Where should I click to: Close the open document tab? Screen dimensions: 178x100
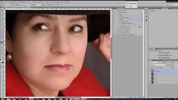[29, 7]
